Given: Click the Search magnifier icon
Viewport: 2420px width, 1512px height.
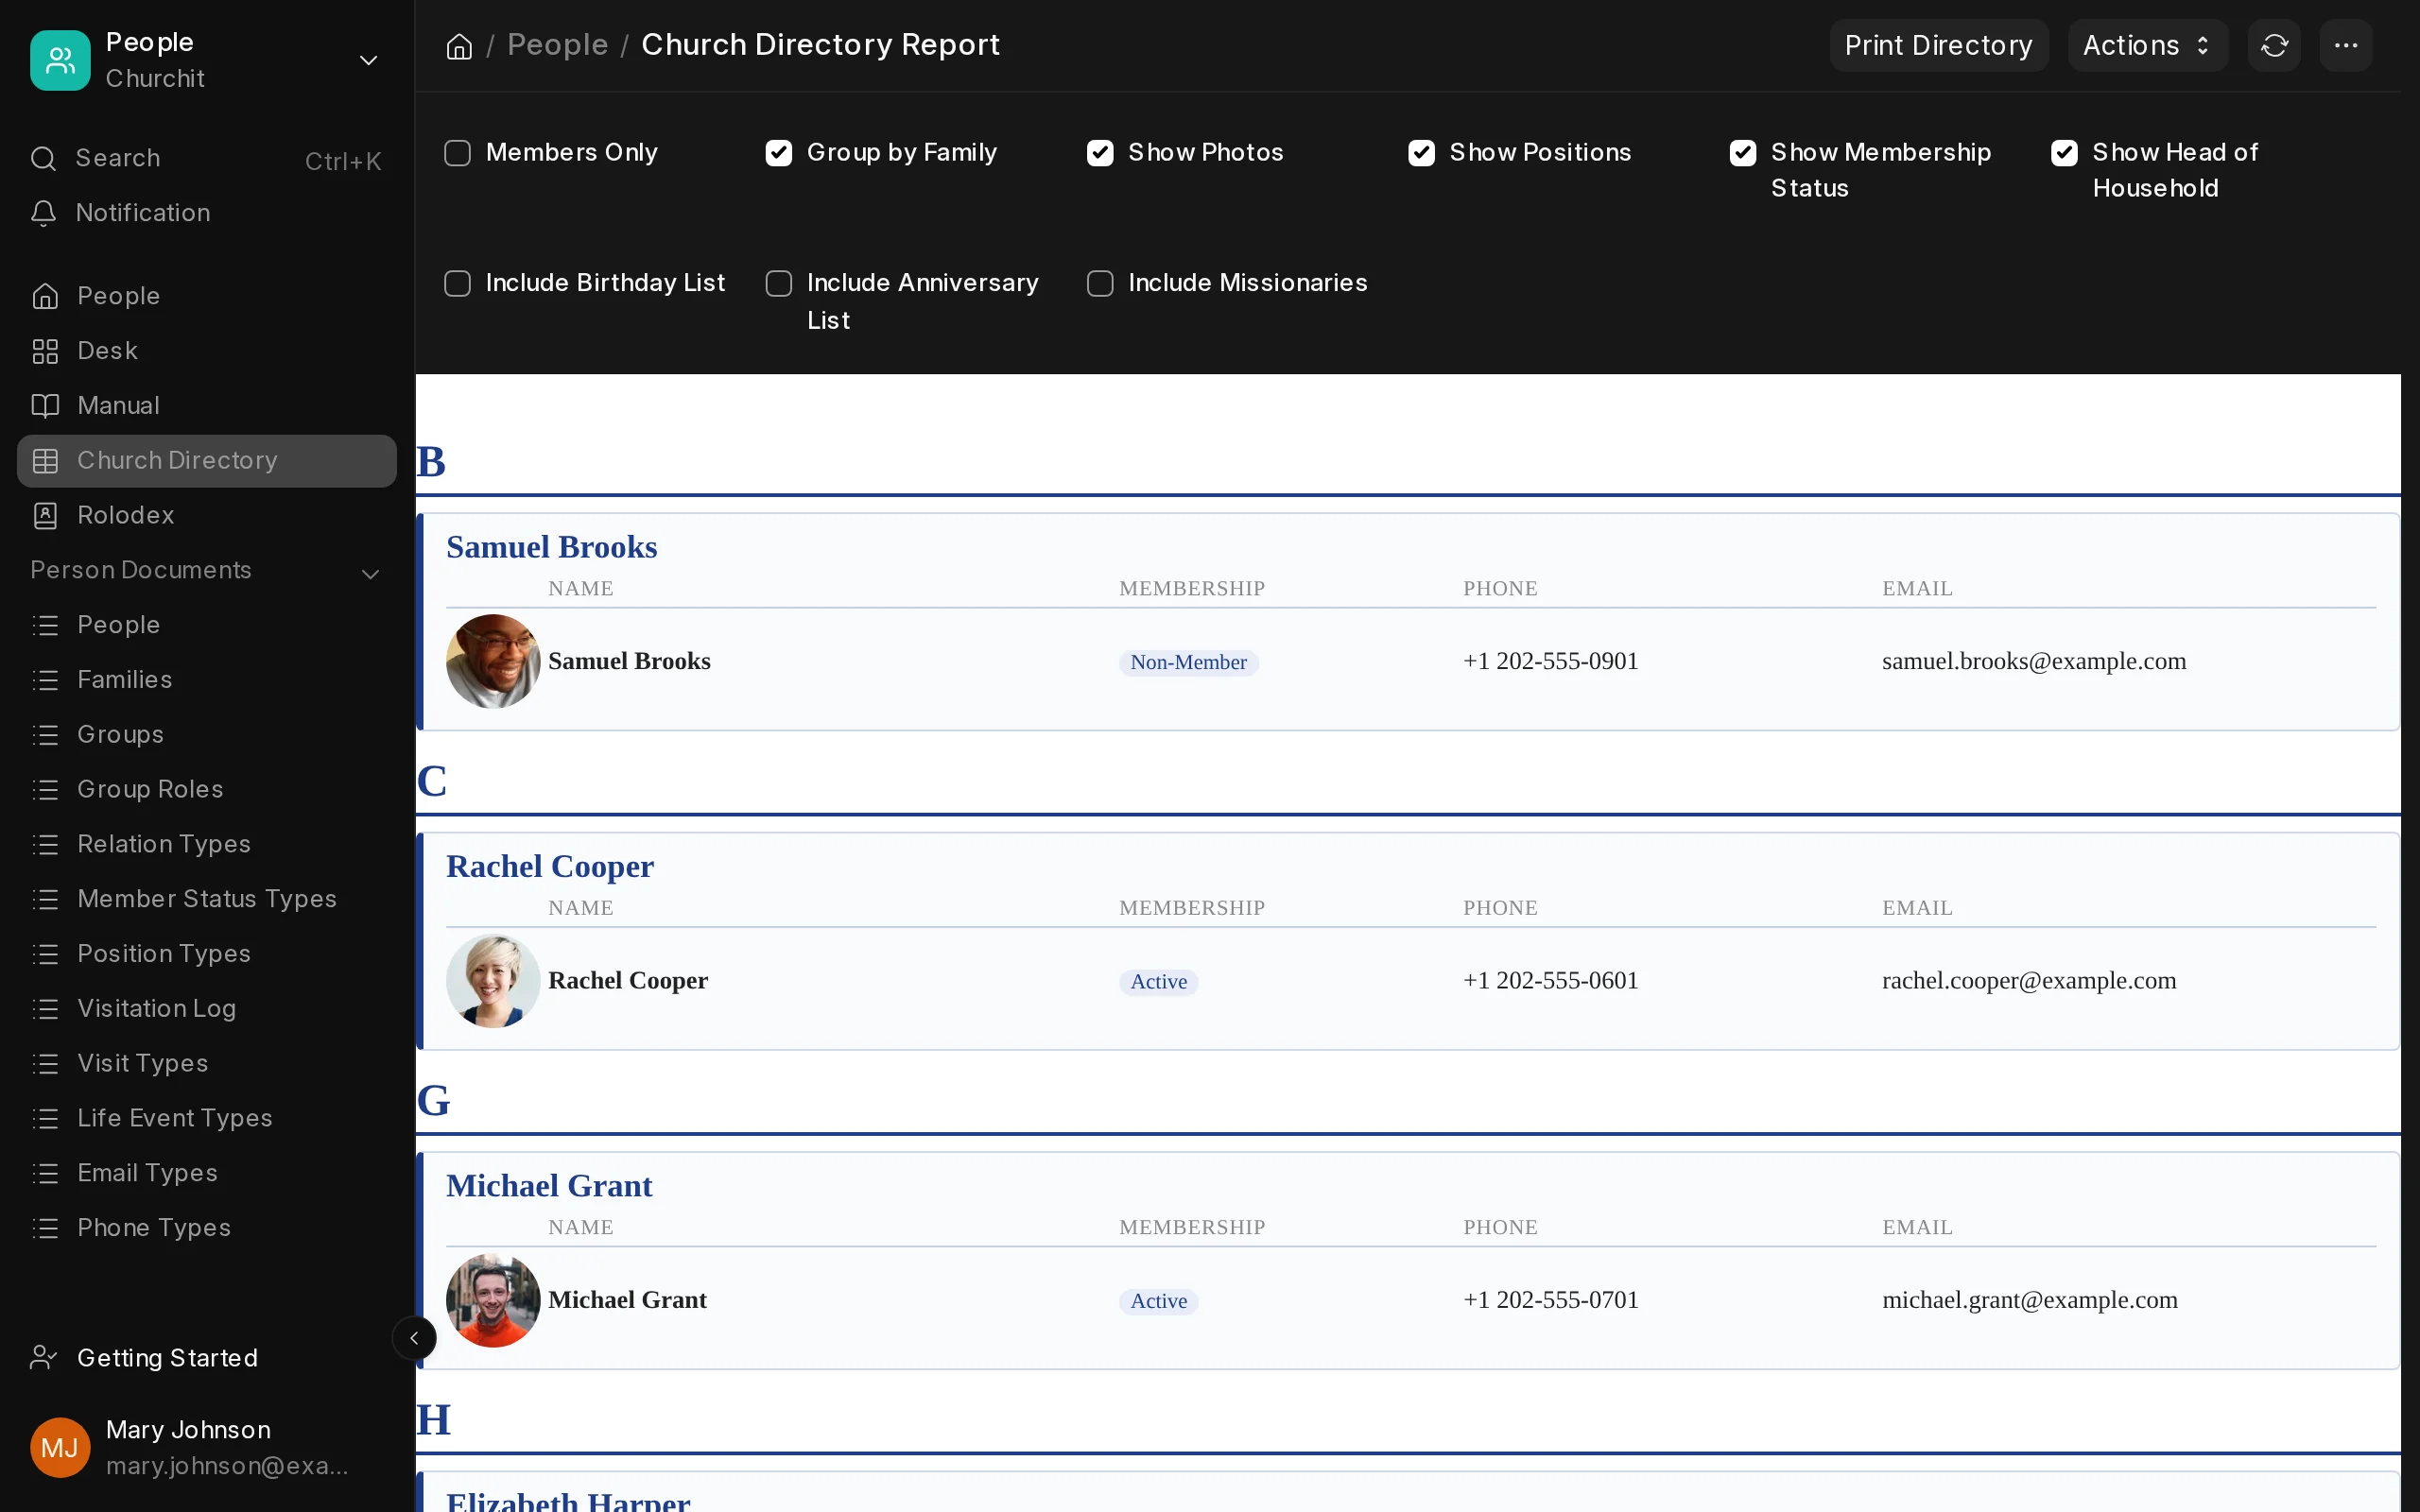Looking at the screenshot, I should (43, 158).
